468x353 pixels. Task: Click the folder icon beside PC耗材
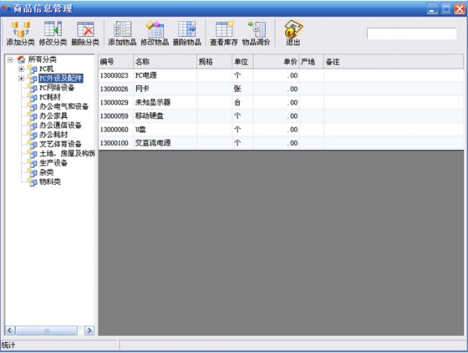pyautogui.click(x=33, y=98)
